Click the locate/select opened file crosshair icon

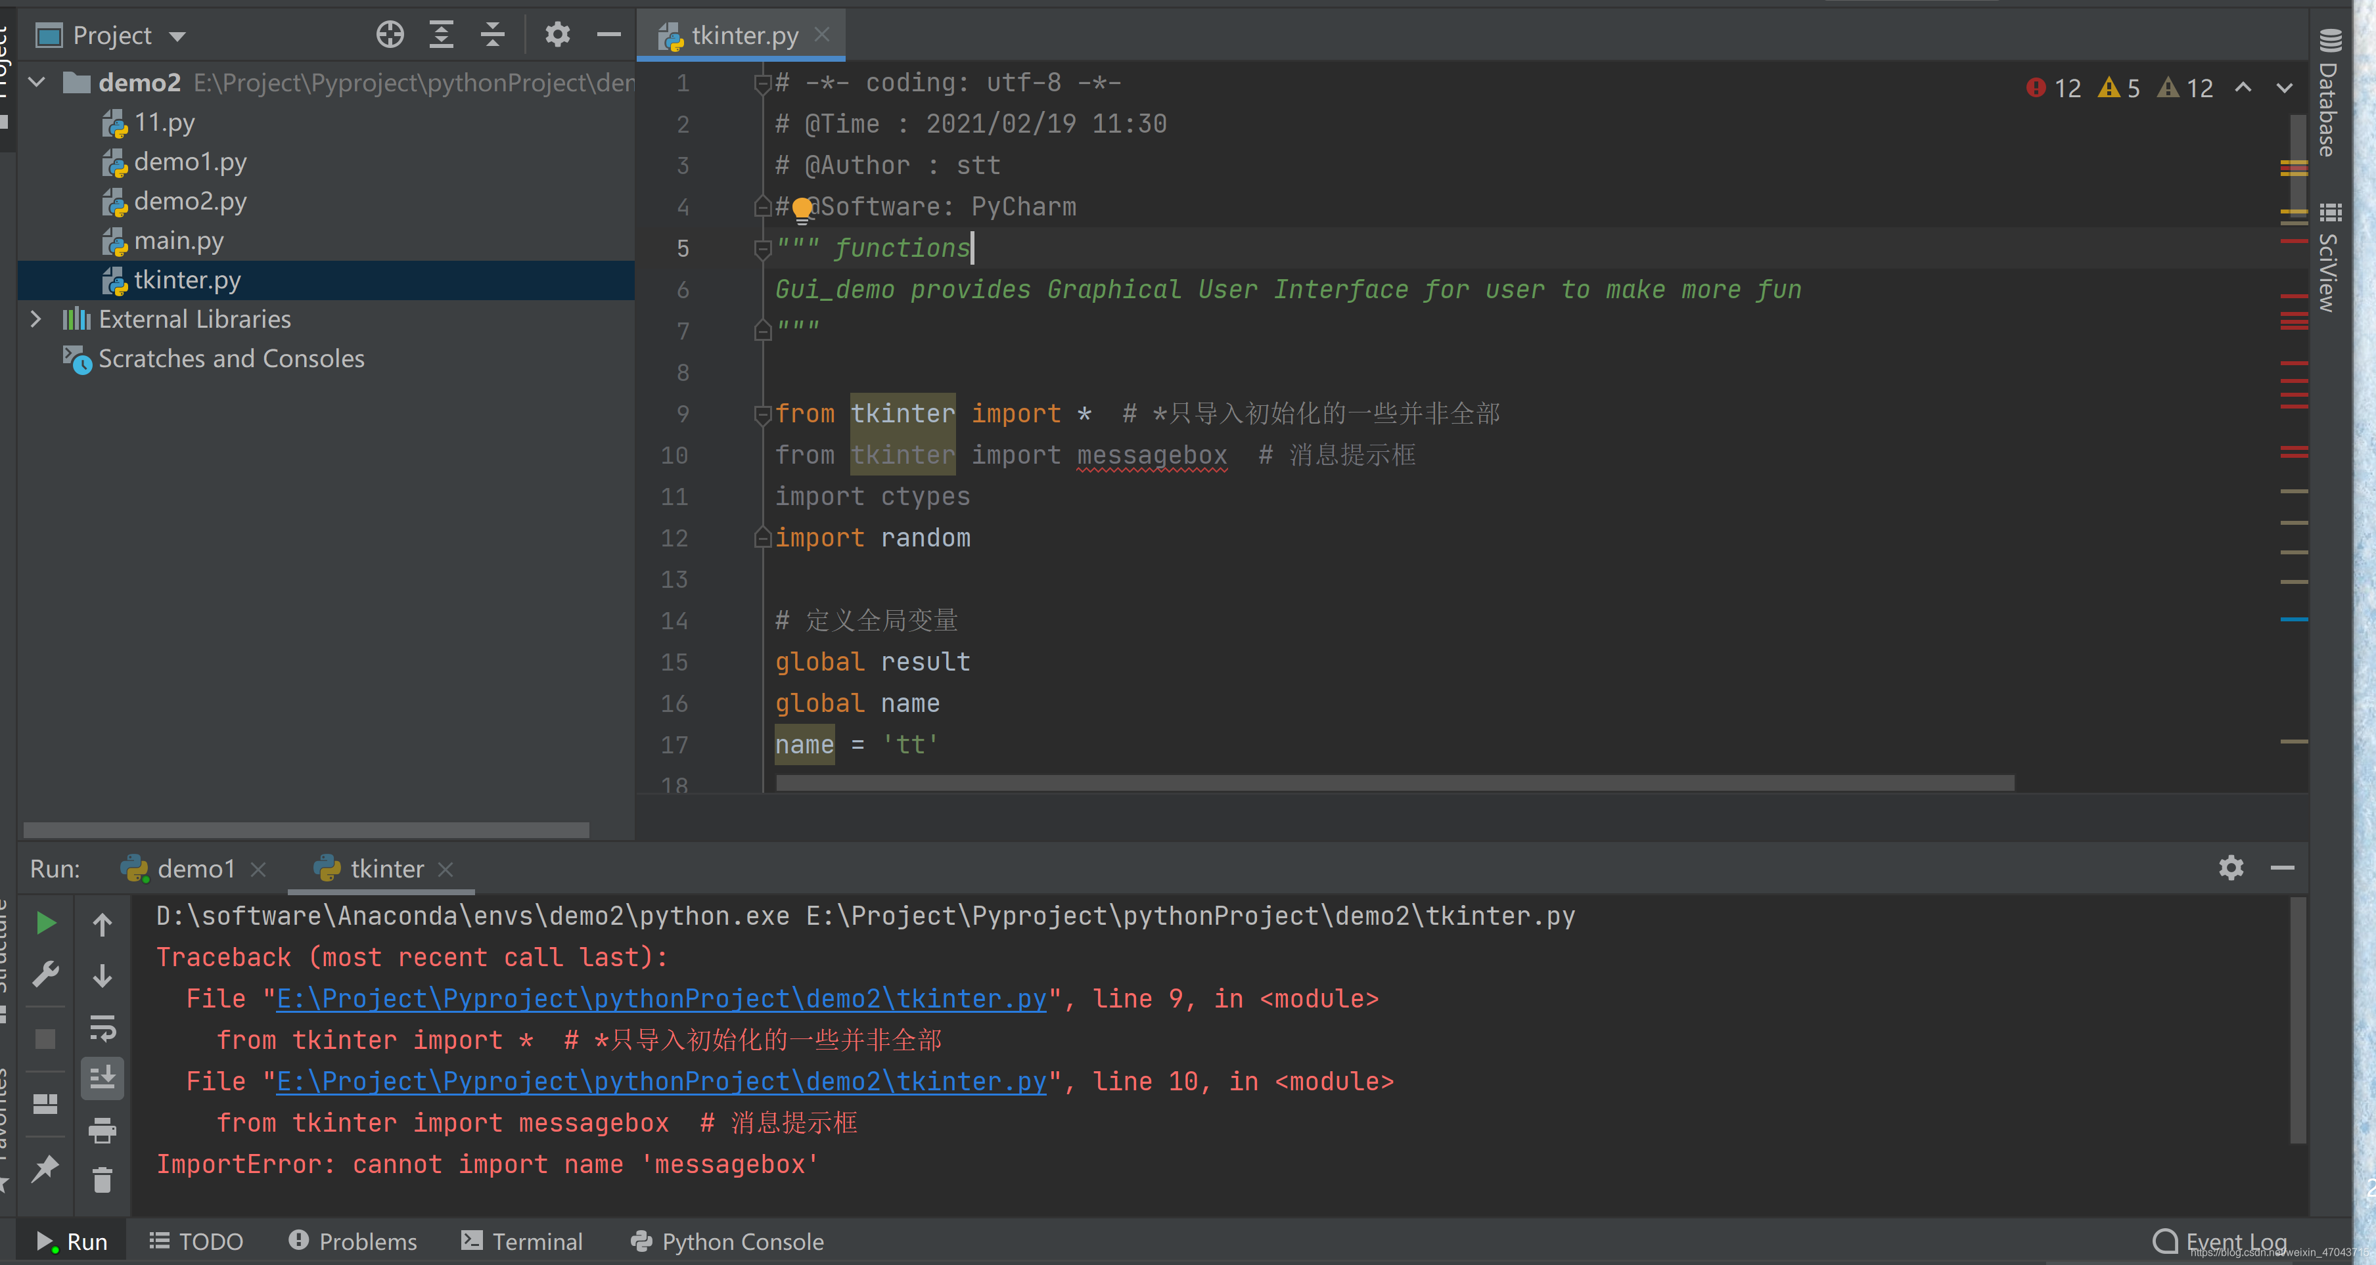click(389, 35)
